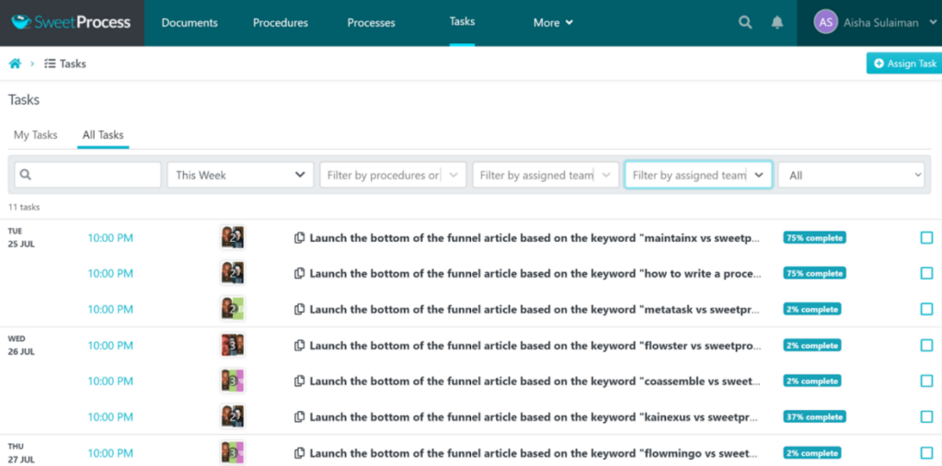
Task: Click the task list icon in breadcrumb
Action: pos(51,63)
